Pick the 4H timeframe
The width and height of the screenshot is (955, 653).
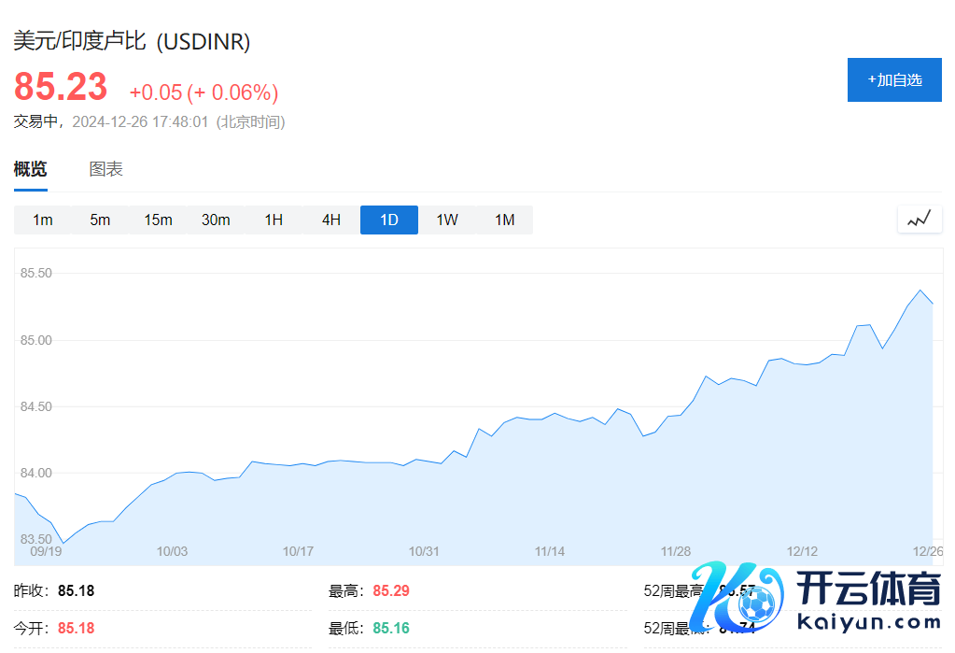(331, 220)
